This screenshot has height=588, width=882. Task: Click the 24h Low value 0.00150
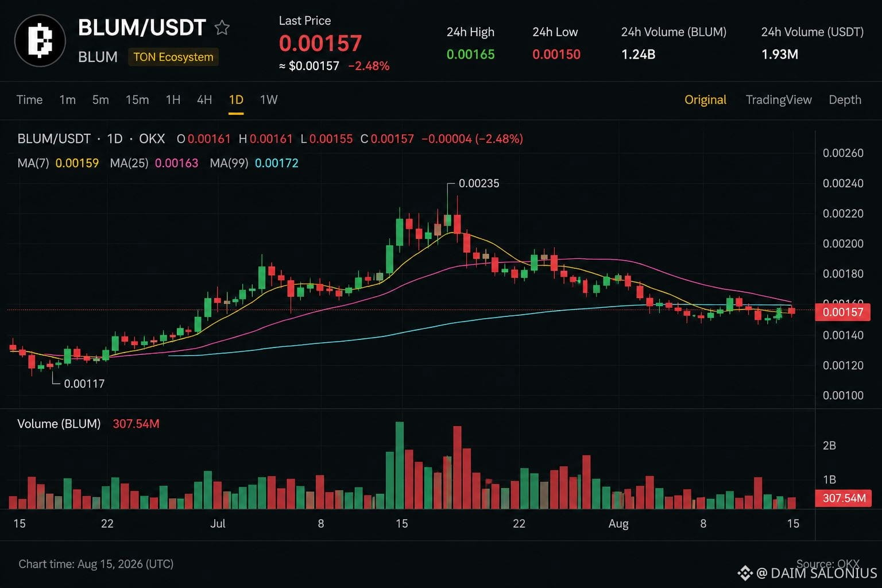556,55
